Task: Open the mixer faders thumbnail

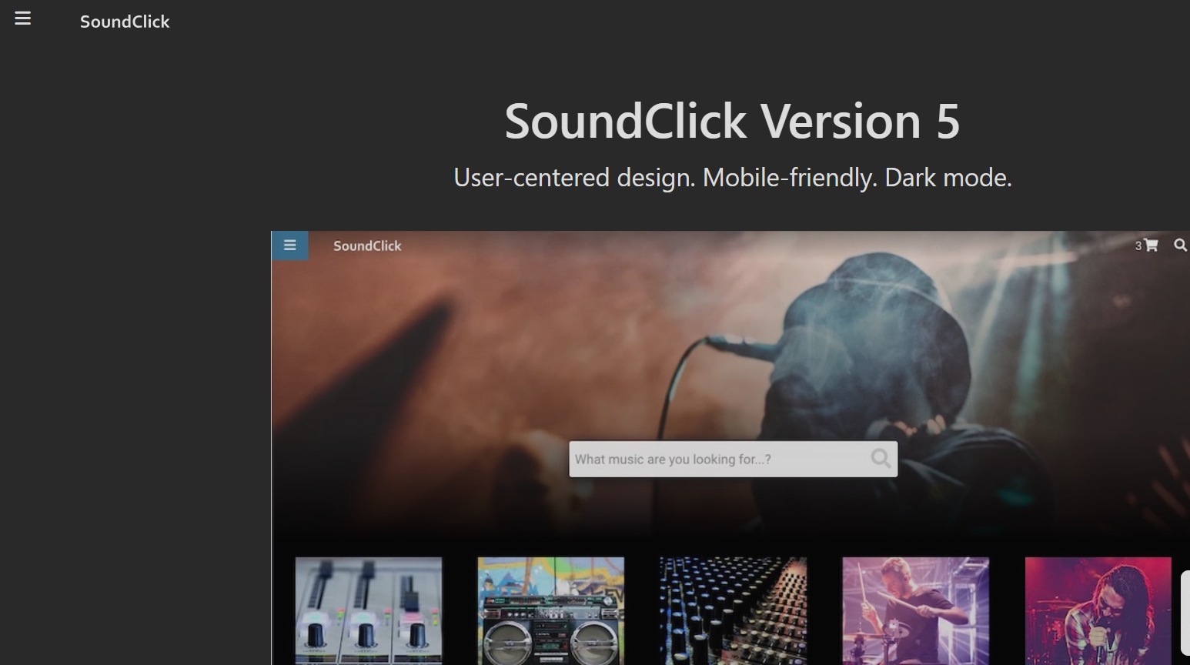Action: click(x=369, y=611)
